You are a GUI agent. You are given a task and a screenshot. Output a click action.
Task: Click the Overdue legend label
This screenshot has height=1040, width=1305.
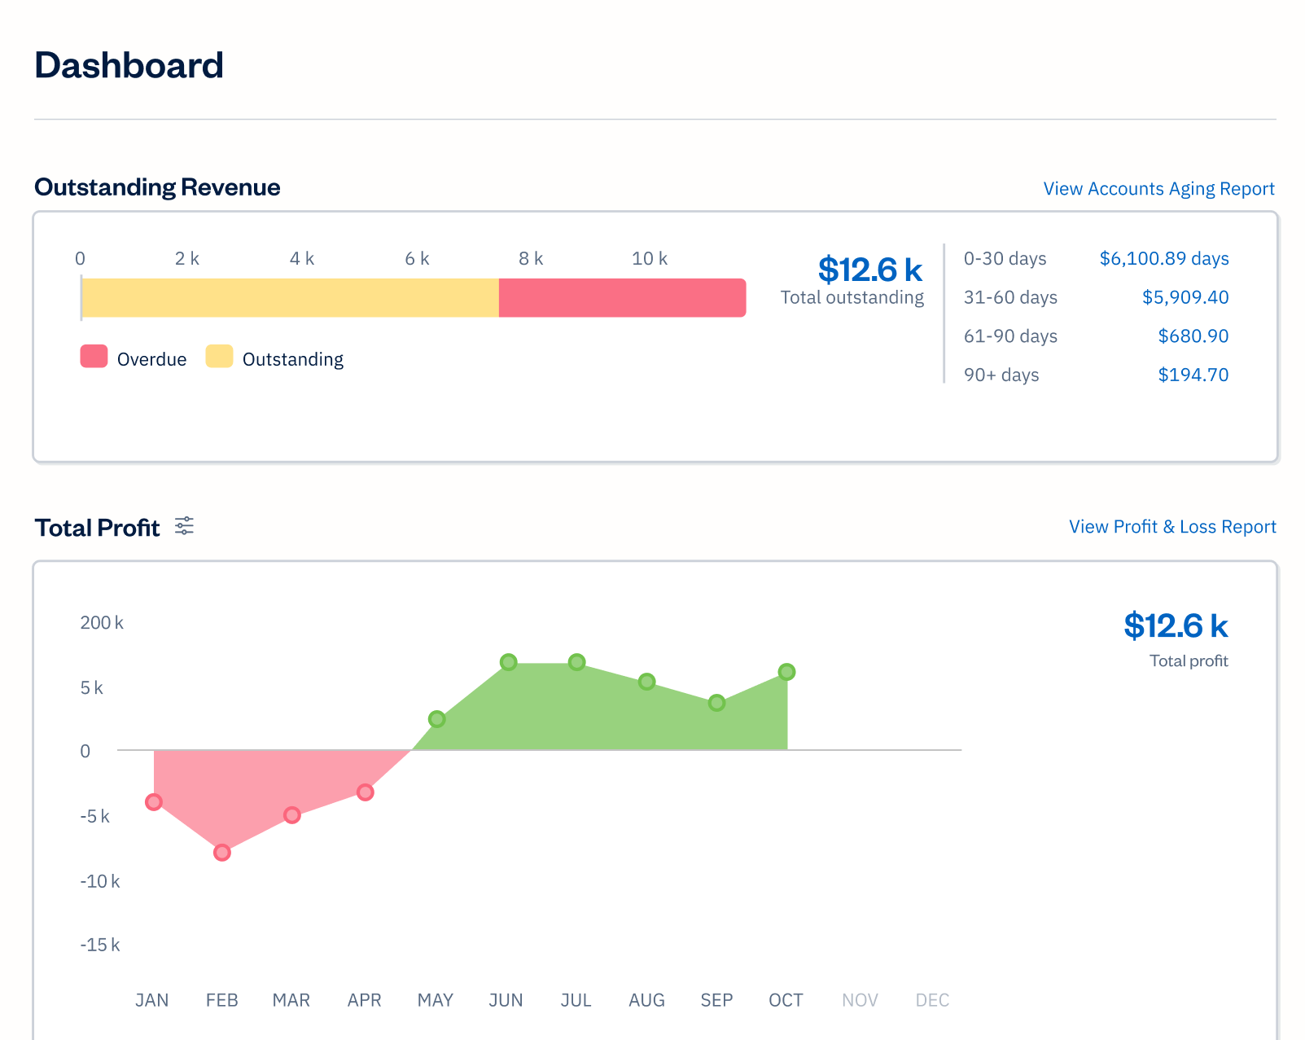tap(151, 360)
